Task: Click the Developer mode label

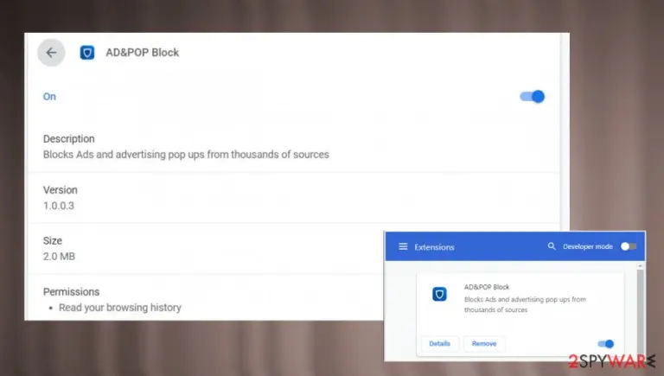Action: tap(587, 246)
